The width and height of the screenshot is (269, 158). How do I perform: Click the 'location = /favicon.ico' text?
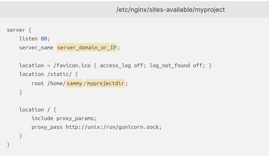coord(55,66)
